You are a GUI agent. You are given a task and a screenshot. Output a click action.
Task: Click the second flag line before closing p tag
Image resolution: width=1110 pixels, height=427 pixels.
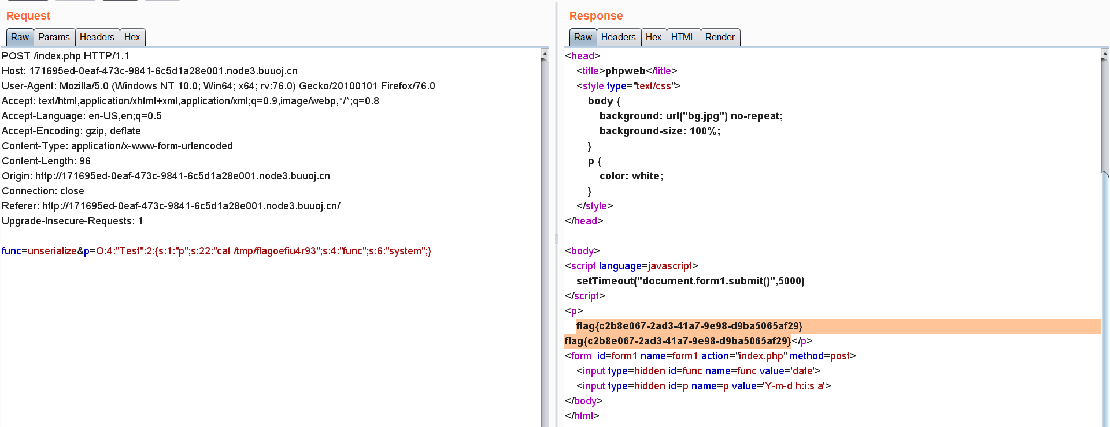coord(678,341)
